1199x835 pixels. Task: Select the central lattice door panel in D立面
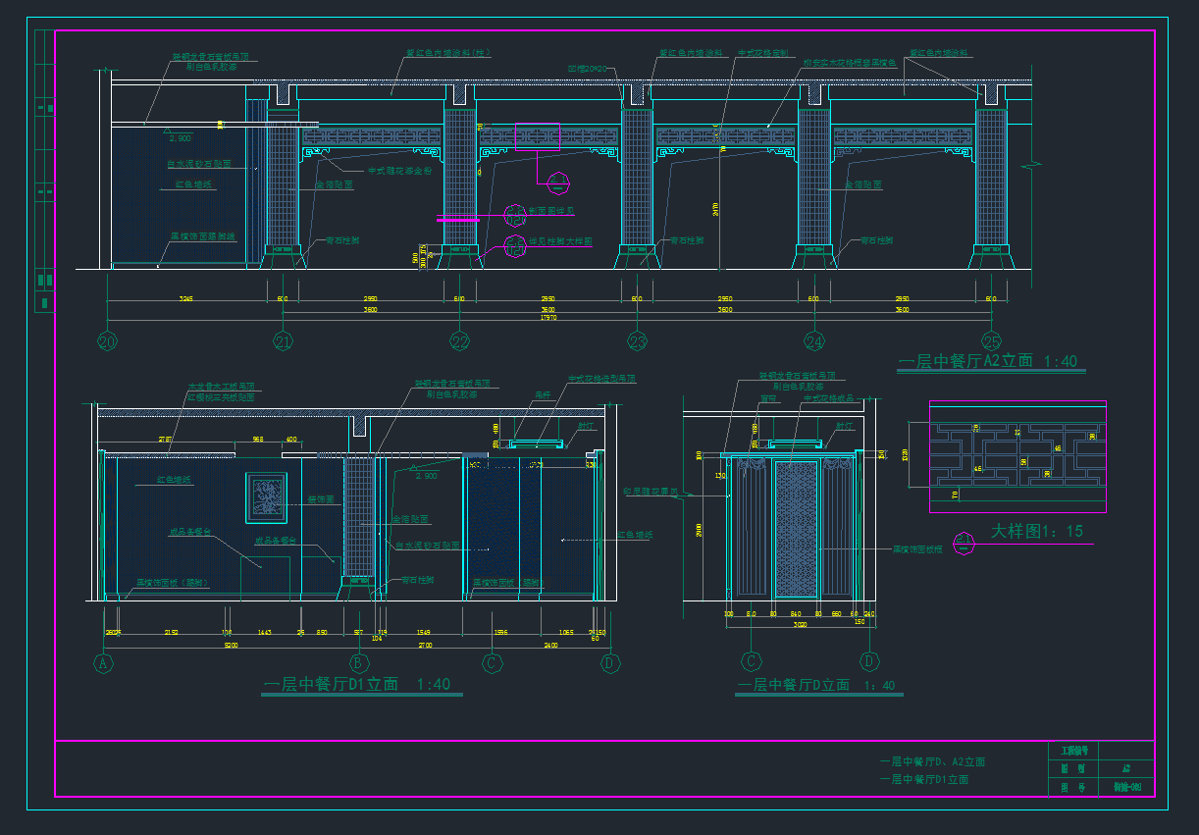coord(796,528)
